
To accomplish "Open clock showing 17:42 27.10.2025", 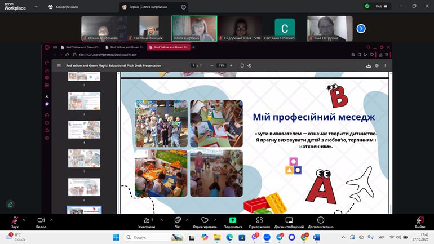I will [420, 237].
